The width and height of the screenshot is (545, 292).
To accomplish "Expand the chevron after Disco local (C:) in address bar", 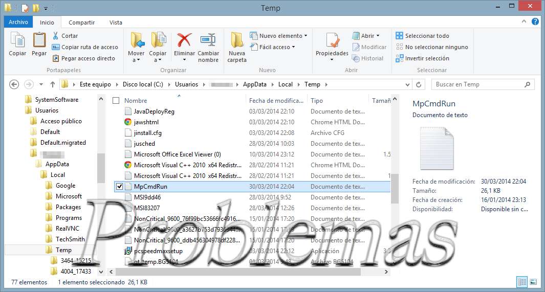I will [x=169, y=84].
